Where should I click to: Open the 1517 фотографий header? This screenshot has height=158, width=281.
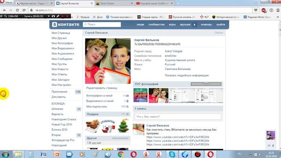click(146, 84)
